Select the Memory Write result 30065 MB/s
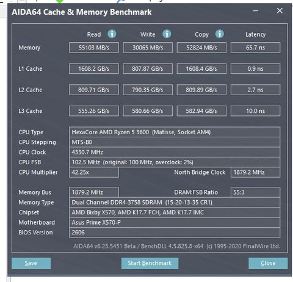Image resolution: width=293 pixels, height=282 pixels. pos(148,48)
